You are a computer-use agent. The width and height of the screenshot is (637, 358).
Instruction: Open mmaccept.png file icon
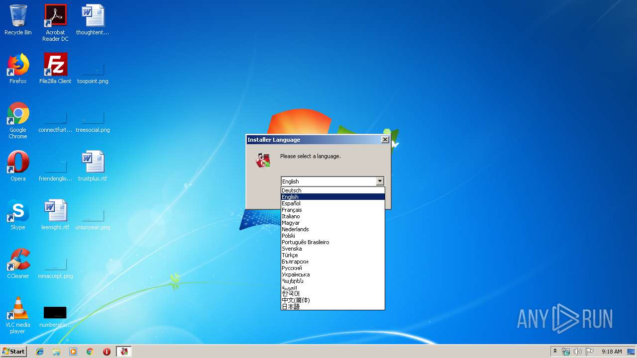pos(55,268)
